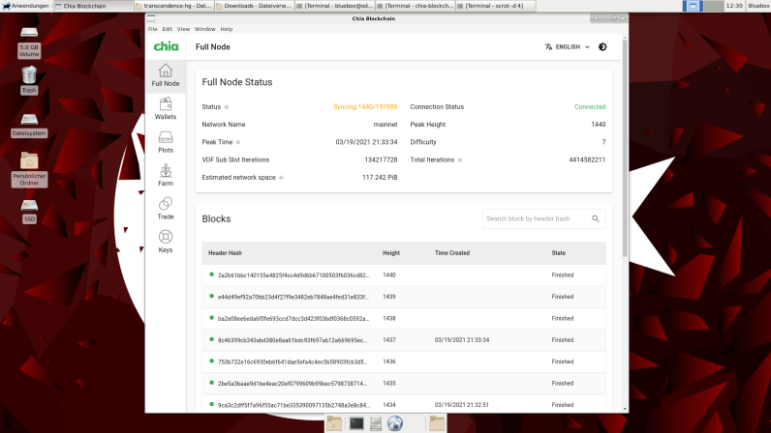Toggle dark mode theme icon

[602, 47]
